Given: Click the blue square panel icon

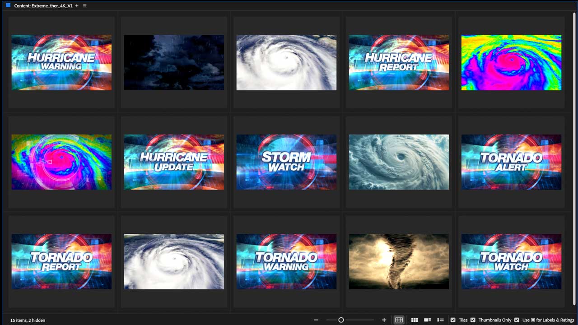Looking at the screenshot, I should pyautogui.click(x=8, y=6).
